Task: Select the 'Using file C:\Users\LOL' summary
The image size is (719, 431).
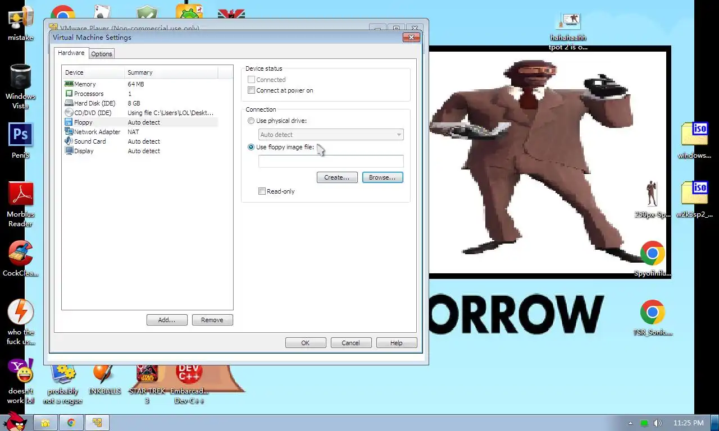Action: click(x=171, y=113)
